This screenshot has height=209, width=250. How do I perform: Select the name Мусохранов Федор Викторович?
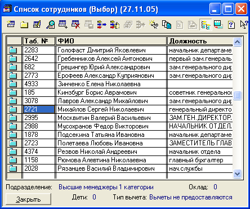(103, 126)
